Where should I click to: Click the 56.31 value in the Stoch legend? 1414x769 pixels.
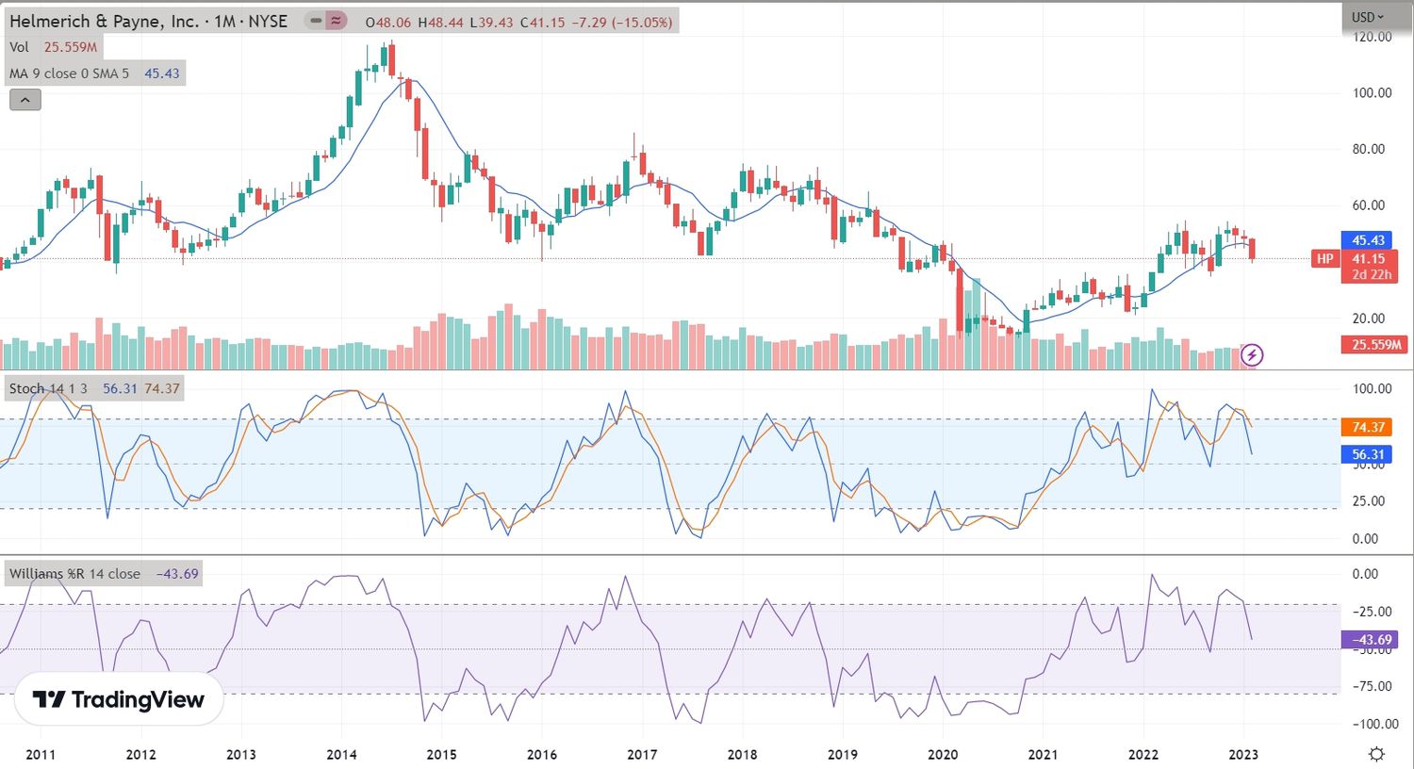tap(120, 388)
